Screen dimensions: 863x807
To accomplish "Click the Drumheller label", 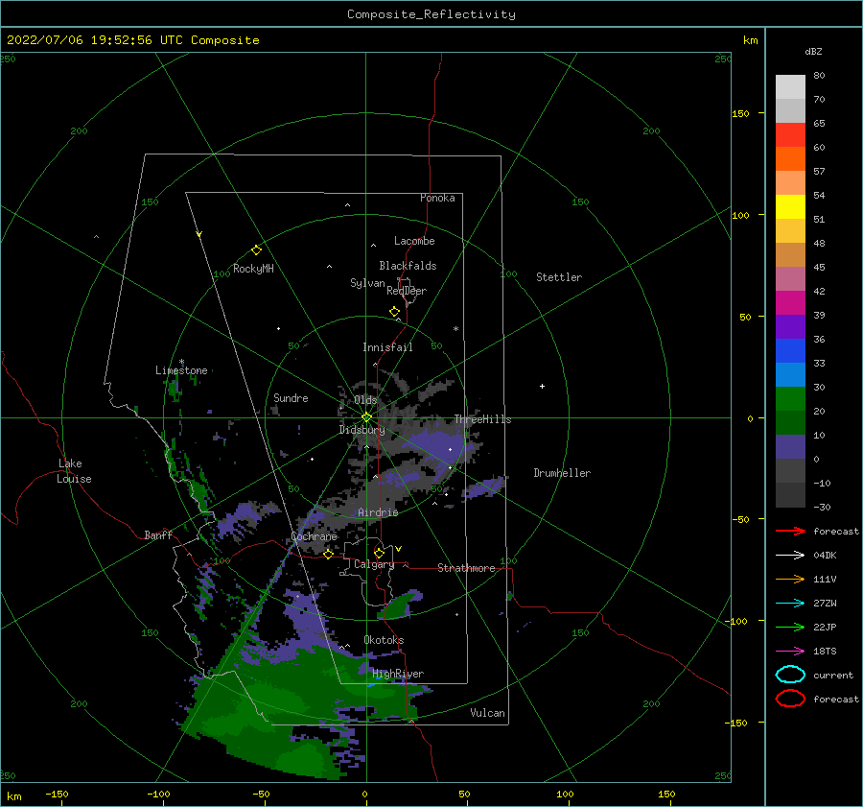I will 562,473.
